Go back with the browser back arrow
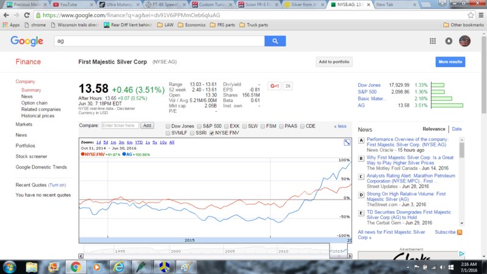 click(6, 15)
